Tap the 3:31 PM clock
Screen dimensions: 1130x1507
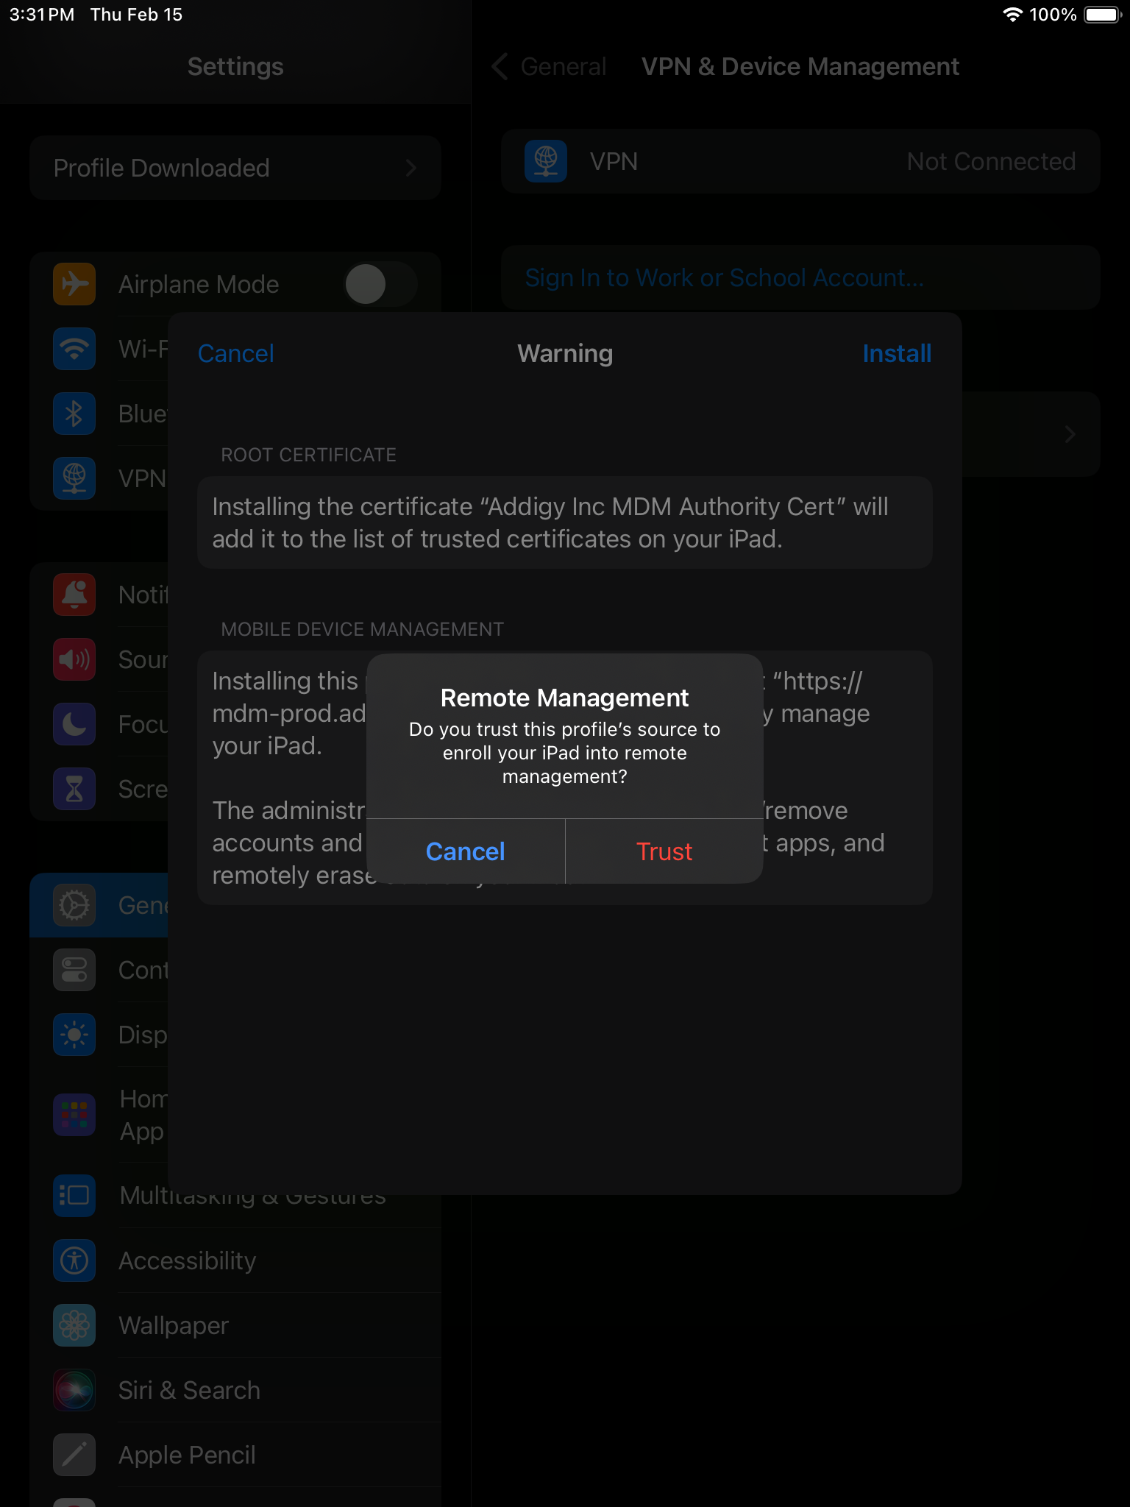click(42, 15)
